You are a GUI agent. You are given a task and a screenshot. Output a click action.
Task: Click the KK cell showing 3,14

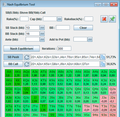18,82
